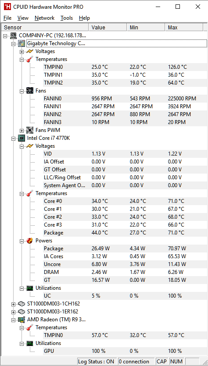
Task: Open the Help menu
Action: tap(84, 18)
